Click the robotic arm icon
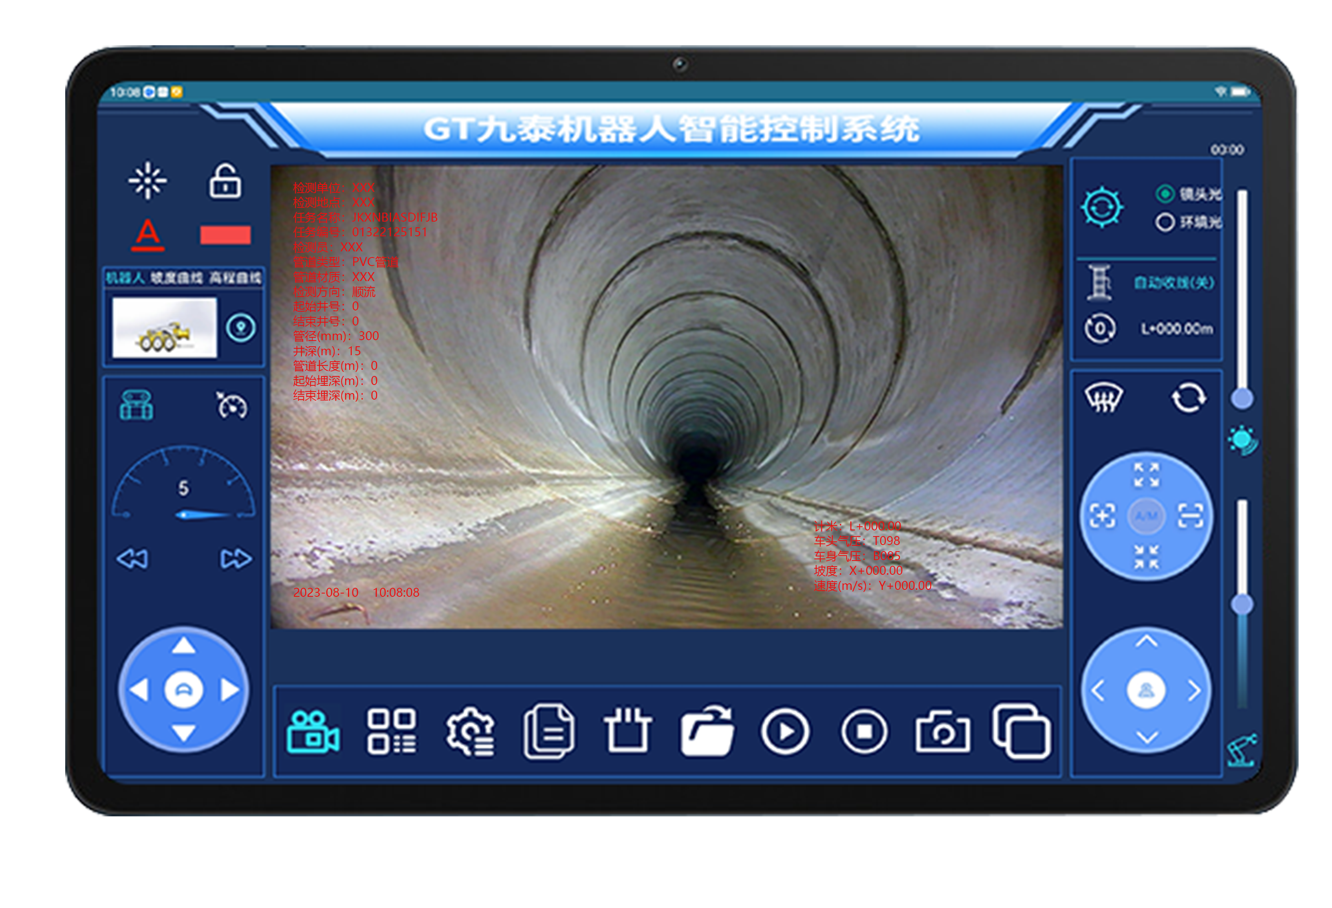Image resolution: width=1332 pixels, height=908 pixels. point(1242,750)
